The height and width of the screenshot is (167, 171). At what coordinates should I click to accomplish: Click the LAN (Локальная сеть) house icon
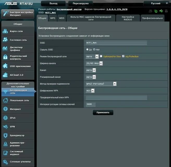pyautogui.click(x=5, y=100)
